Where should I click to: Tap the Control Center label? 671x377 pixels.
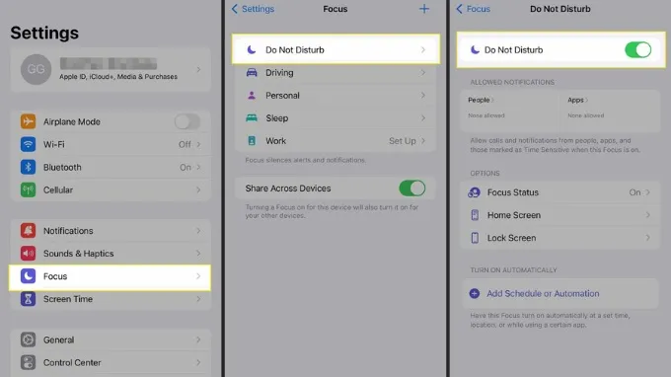72,362
